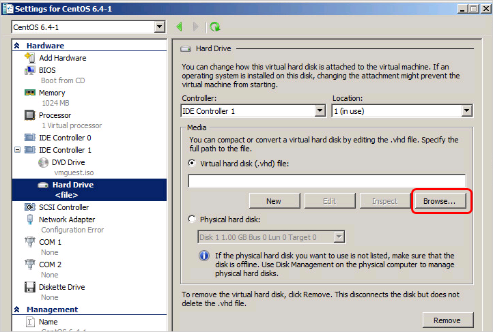Select the Diskette Drive floppy icon
This screenshot has width=493, height=332.
click(x=30, y=287)
